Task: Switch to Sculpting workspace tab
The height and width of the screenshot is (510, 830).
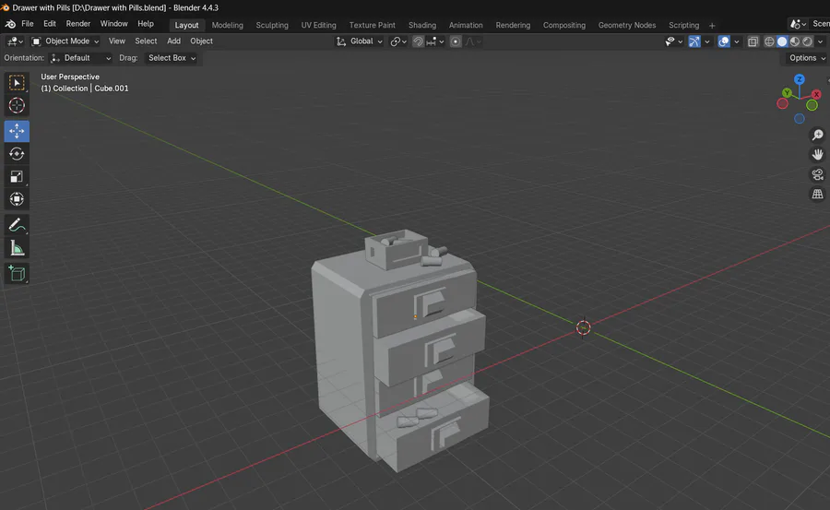Action: pyautogui.click(x=272, y=26)
